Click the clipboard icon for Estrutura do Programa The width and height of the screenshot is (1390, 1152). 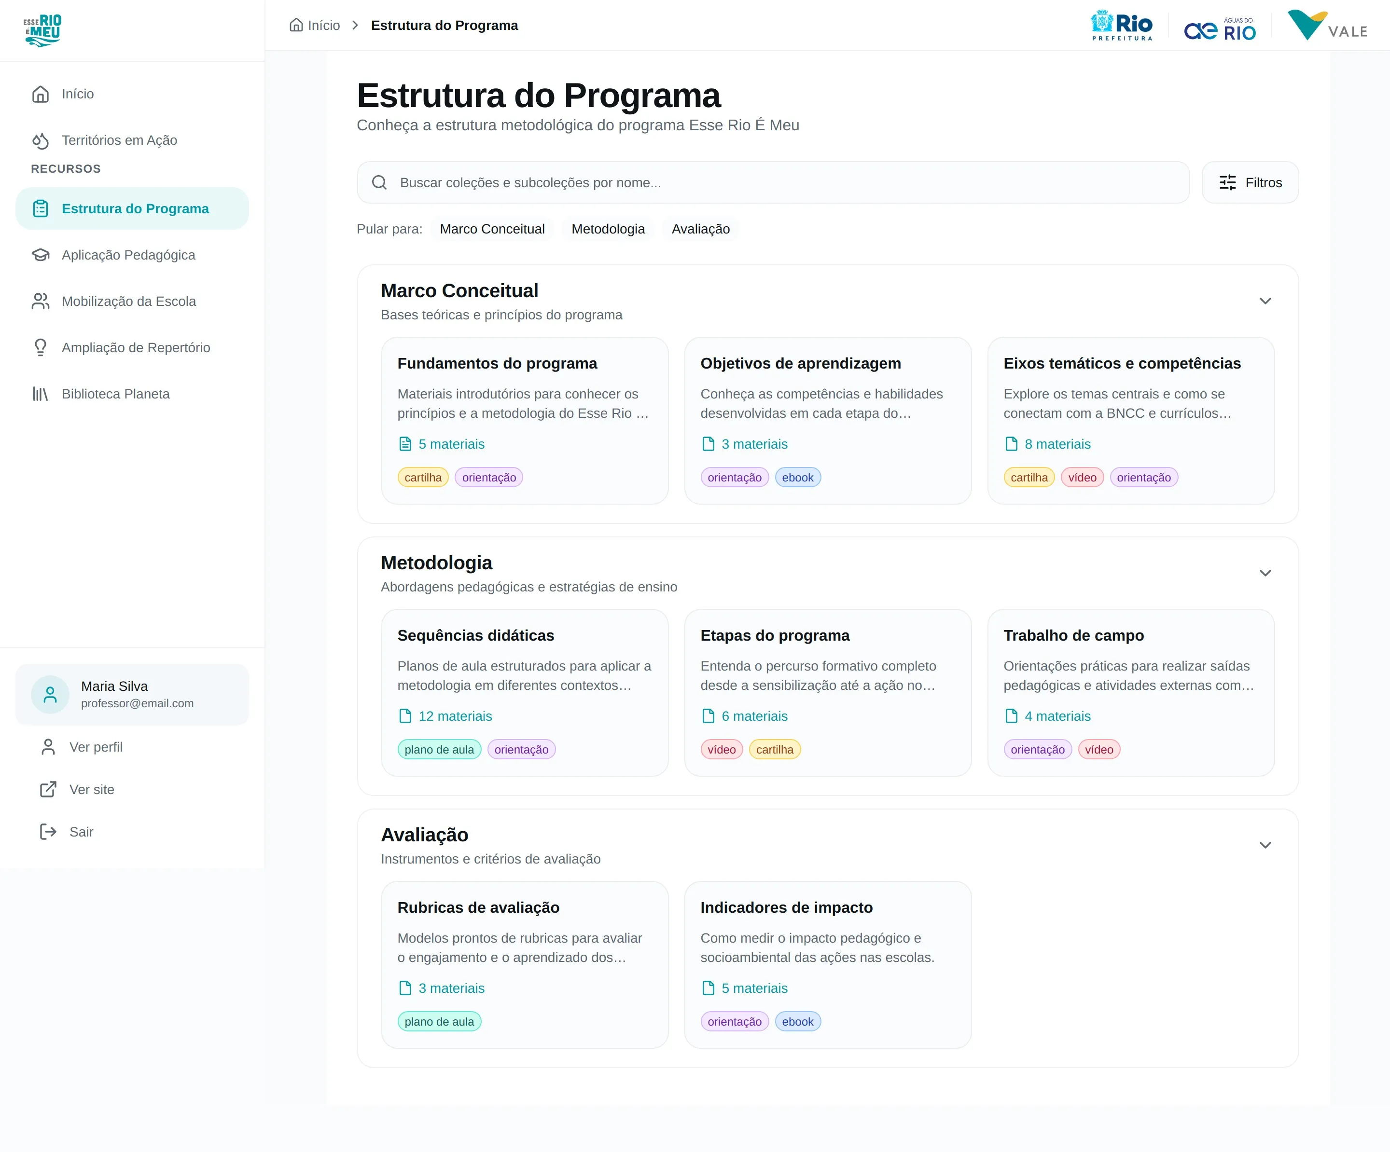41,208
